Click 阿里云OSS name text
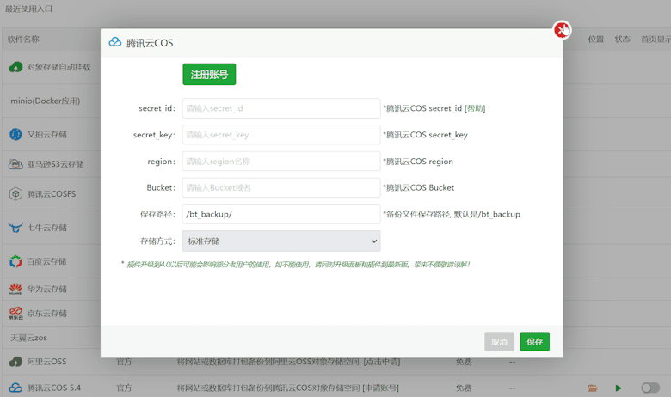The image size is (671, 397). click(x=46, y=362)
